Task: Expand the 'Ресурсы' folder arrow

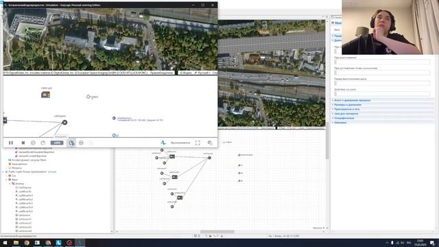Action: click(x=6, y=167)
